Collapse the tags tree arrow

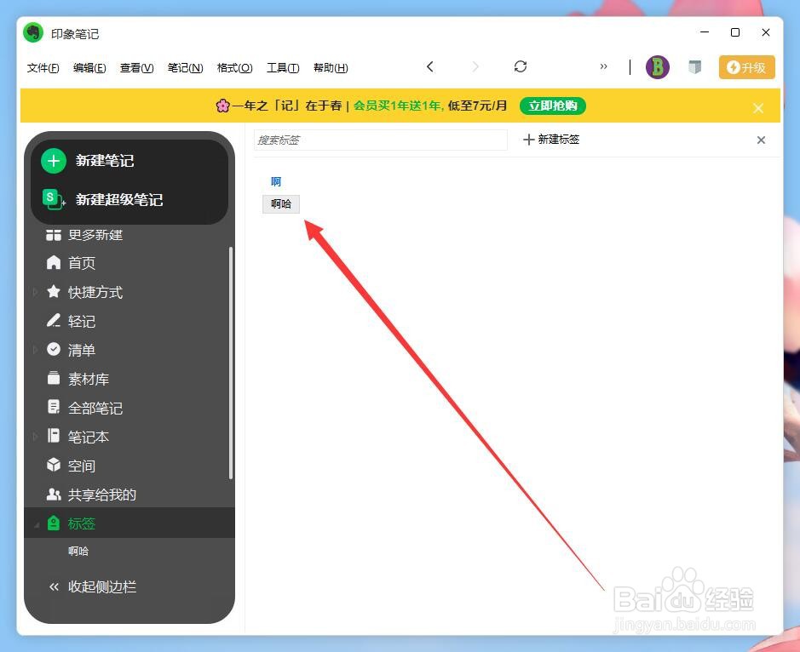37,524
